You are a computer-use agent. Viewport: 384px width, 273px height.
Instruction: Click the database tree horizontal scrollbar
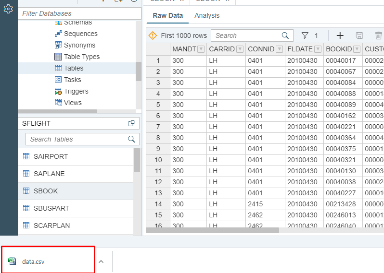pos(58,111)
